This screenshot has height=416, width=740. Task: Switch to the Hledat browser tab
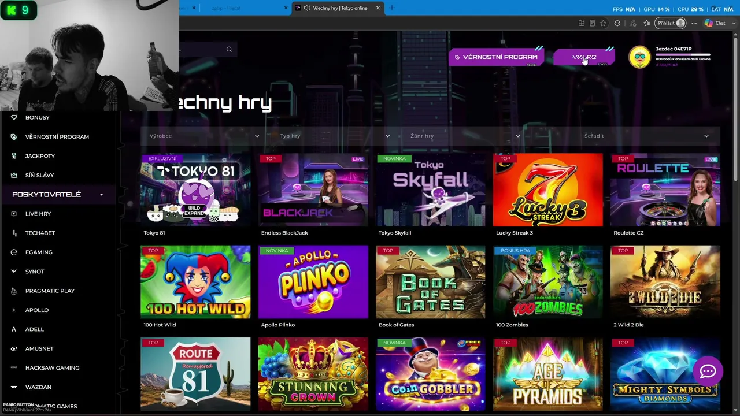246,8
